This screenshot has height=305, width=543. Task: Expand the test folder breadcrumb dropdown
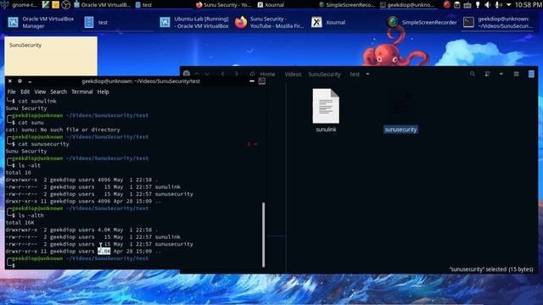[x=367, y=74]
